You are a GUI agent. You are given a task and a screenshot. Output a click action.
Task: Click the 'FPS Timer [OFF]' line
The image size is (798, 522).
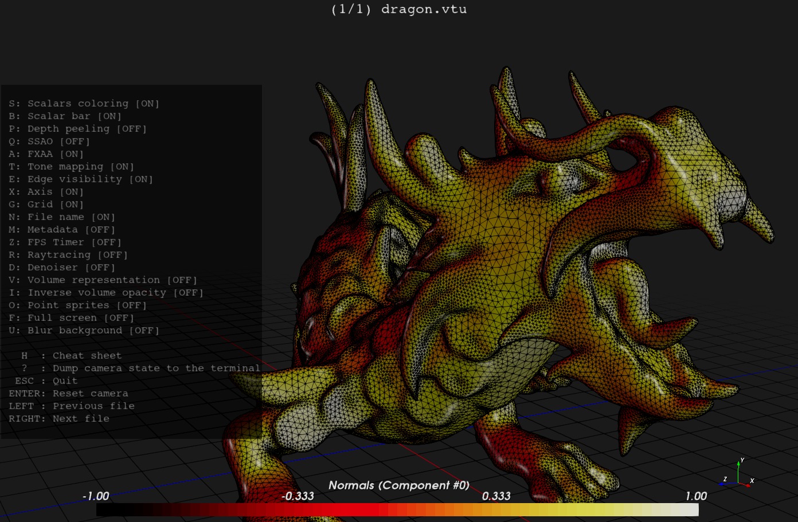(x=65, y=242)
